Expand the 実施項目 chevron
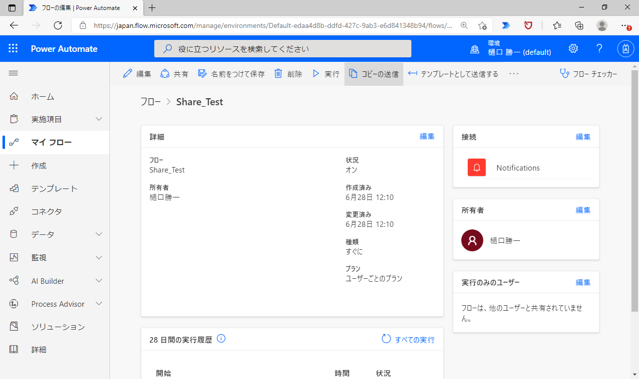 tap(99, 119)
